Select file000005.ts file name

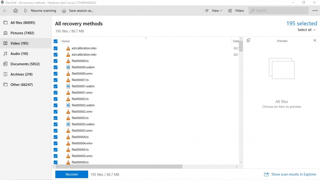[80, 150]
